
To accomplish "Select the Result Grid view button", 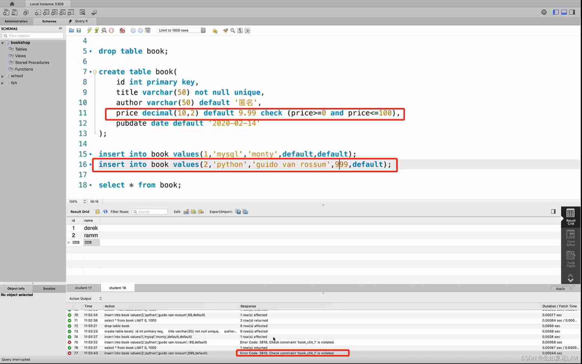I will [x=570, y=217].
